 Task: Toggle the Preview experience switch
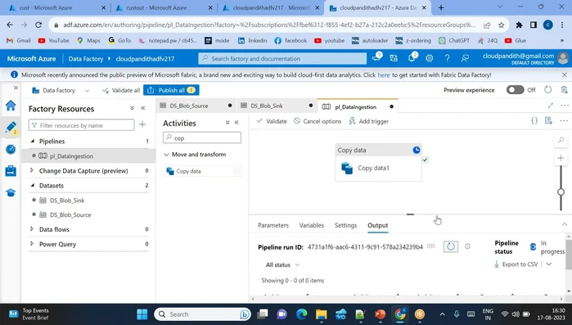click(515, 90)
